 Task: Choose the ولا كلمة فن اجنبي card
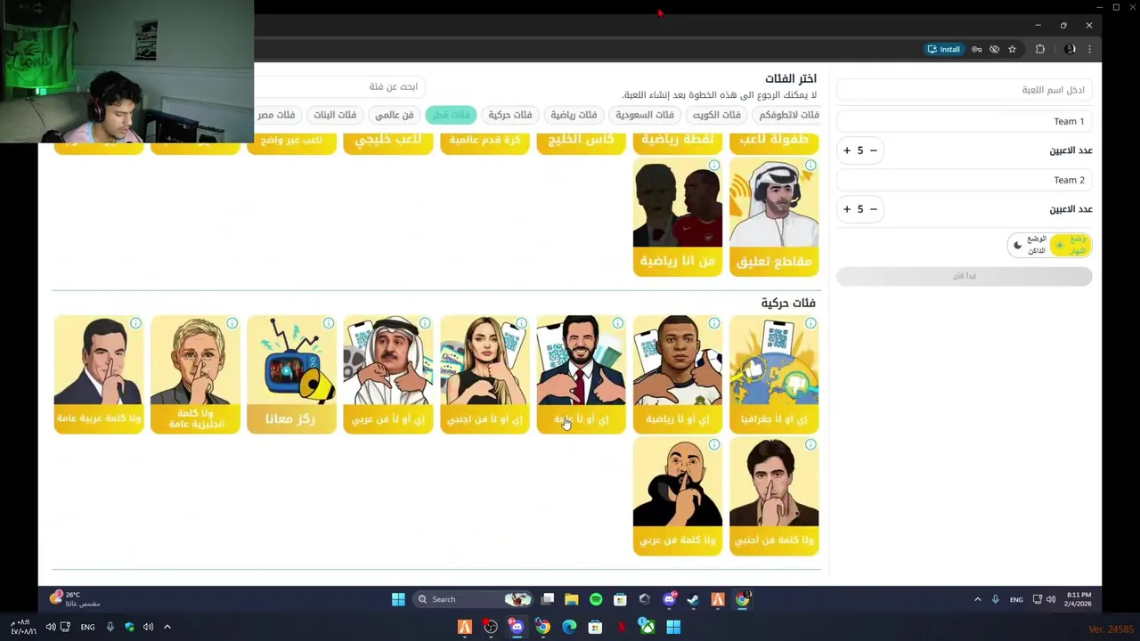pos(774,497)
